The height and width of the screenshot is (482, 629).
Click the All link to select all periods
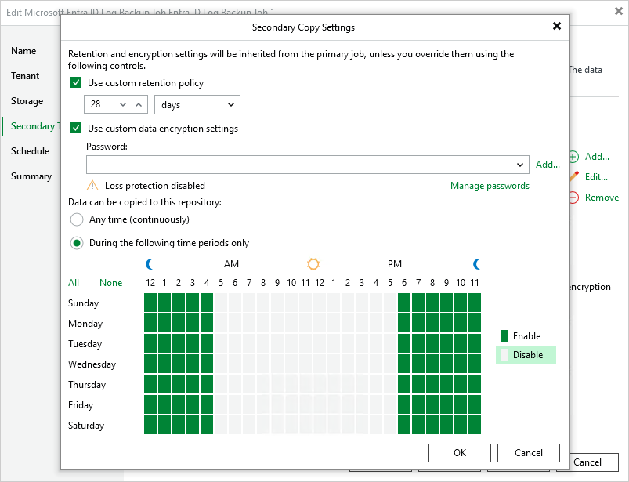74,282
